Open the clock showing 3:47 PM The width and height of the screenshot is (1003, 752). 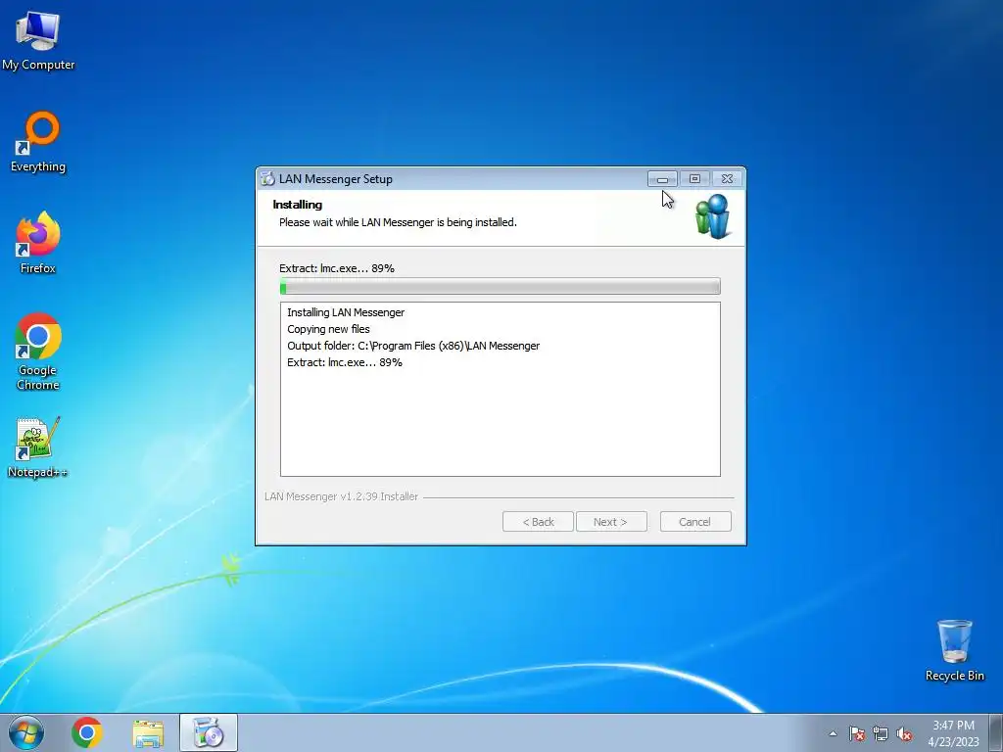point(953,732)
